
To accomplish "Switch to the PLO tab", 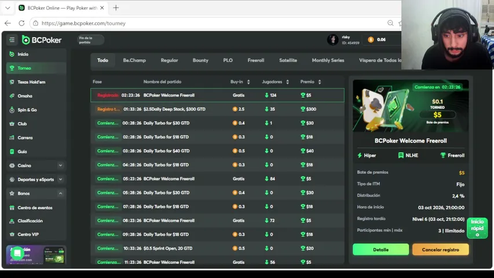I will [x=228, y=60].
